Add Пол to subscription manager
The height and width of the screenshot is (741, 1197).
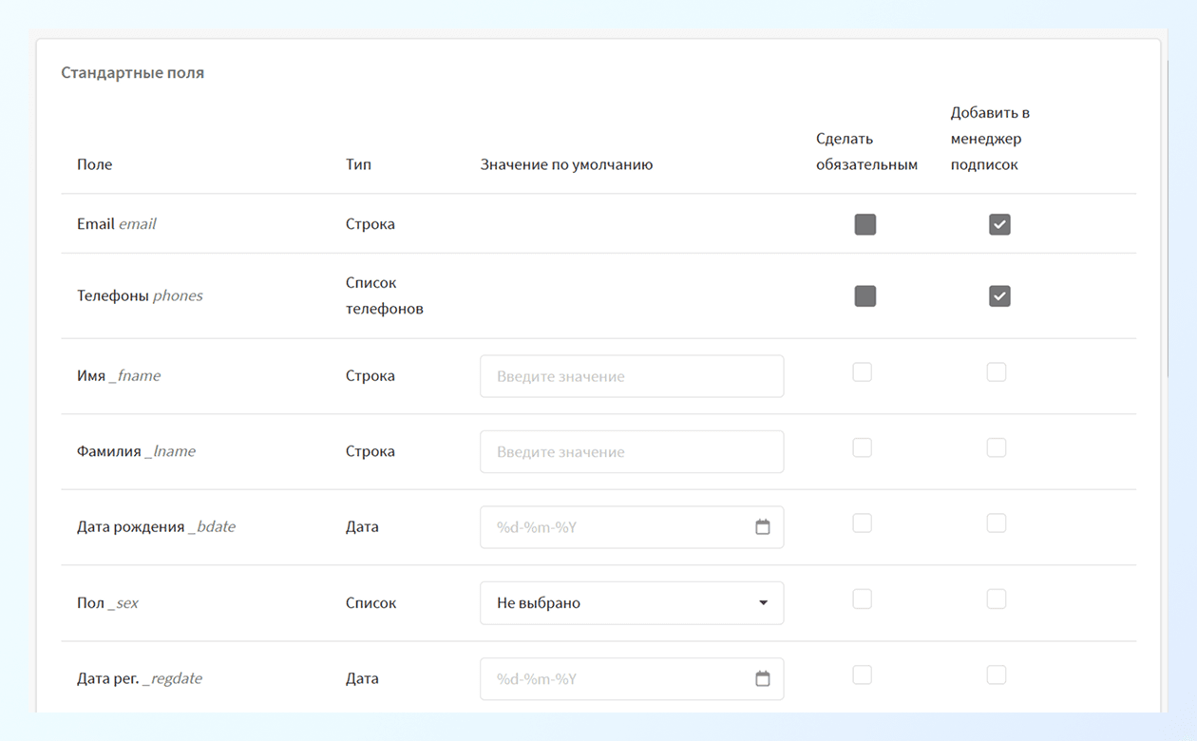pyautogui.click(x=996, y=598)
